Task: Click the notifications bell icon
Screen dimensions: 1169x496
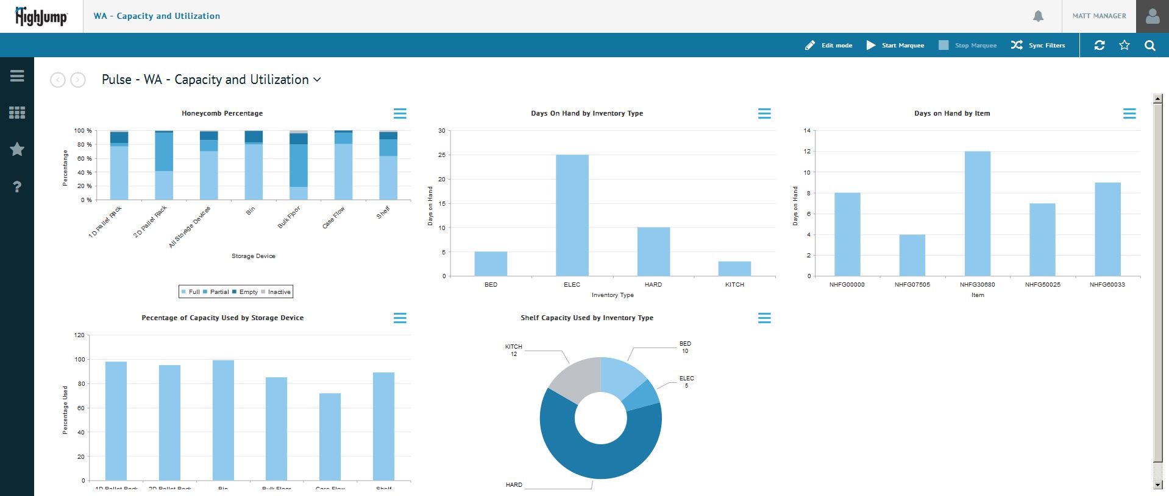Action: (1038, 16)
